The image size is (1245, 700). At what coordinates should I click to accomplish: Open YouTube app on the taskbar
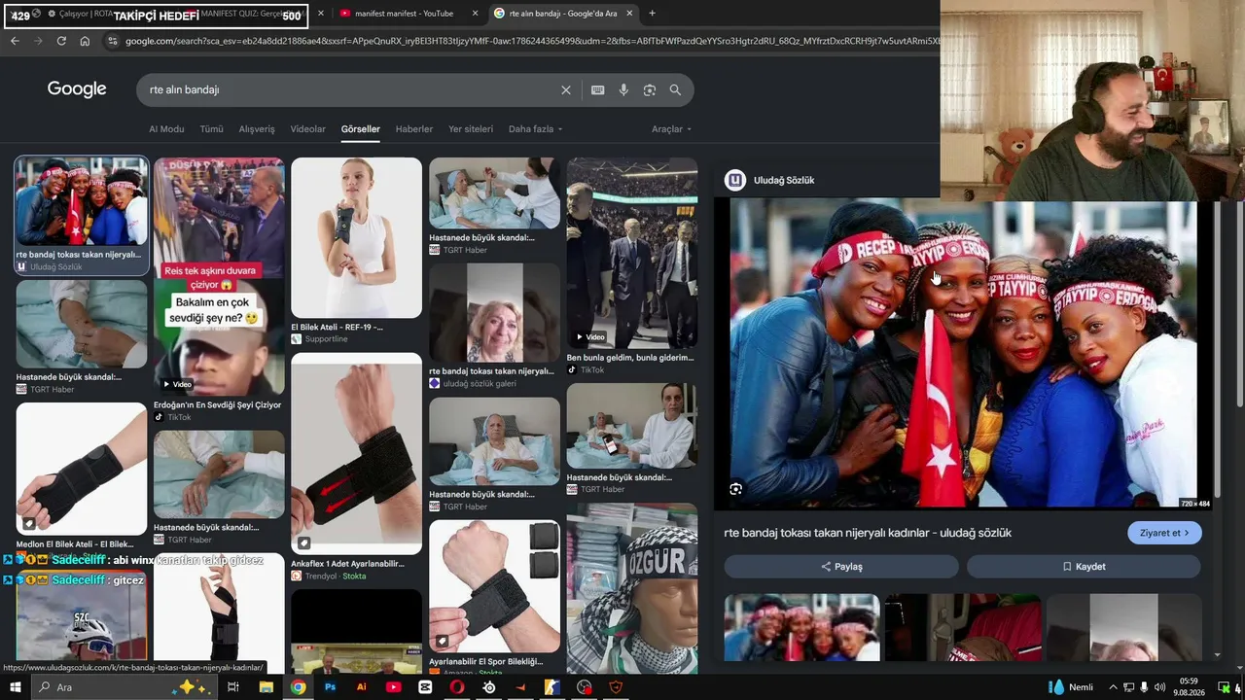393,687
